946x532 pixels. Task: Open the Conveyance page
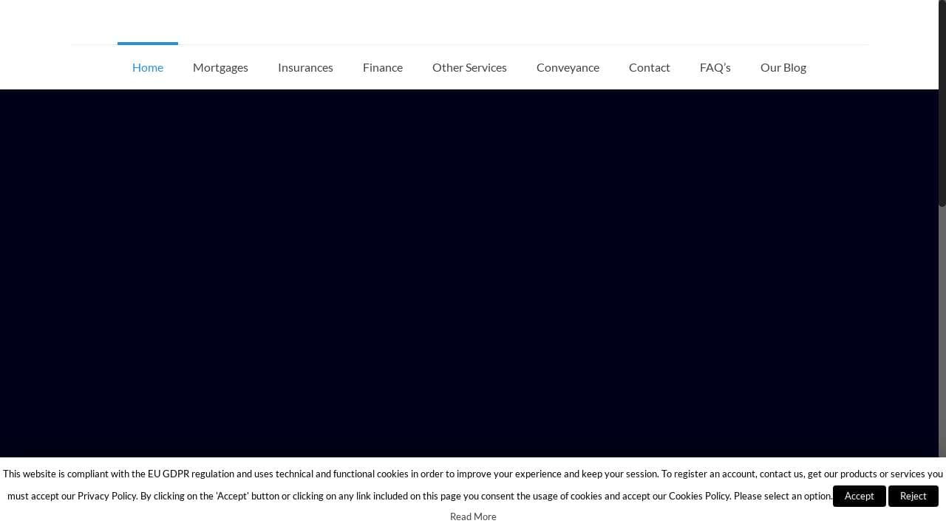click(x=568, y=67)
